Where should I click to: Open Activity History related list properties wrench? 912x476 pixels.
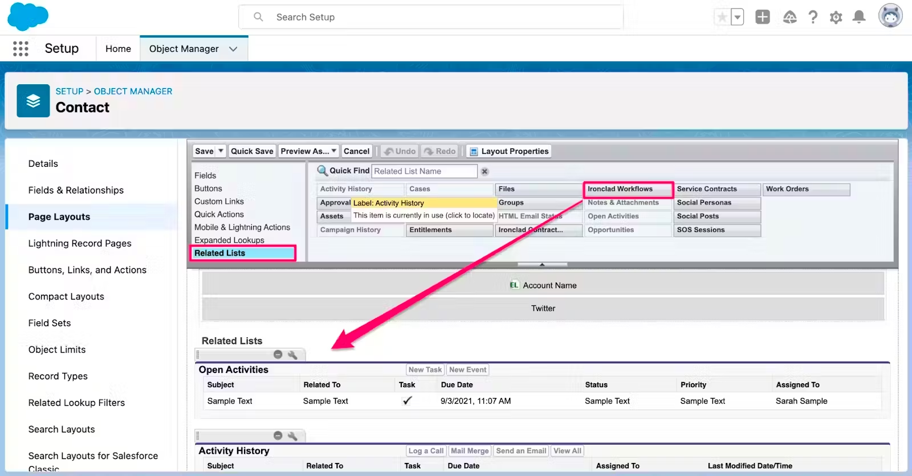click(292, 436)
